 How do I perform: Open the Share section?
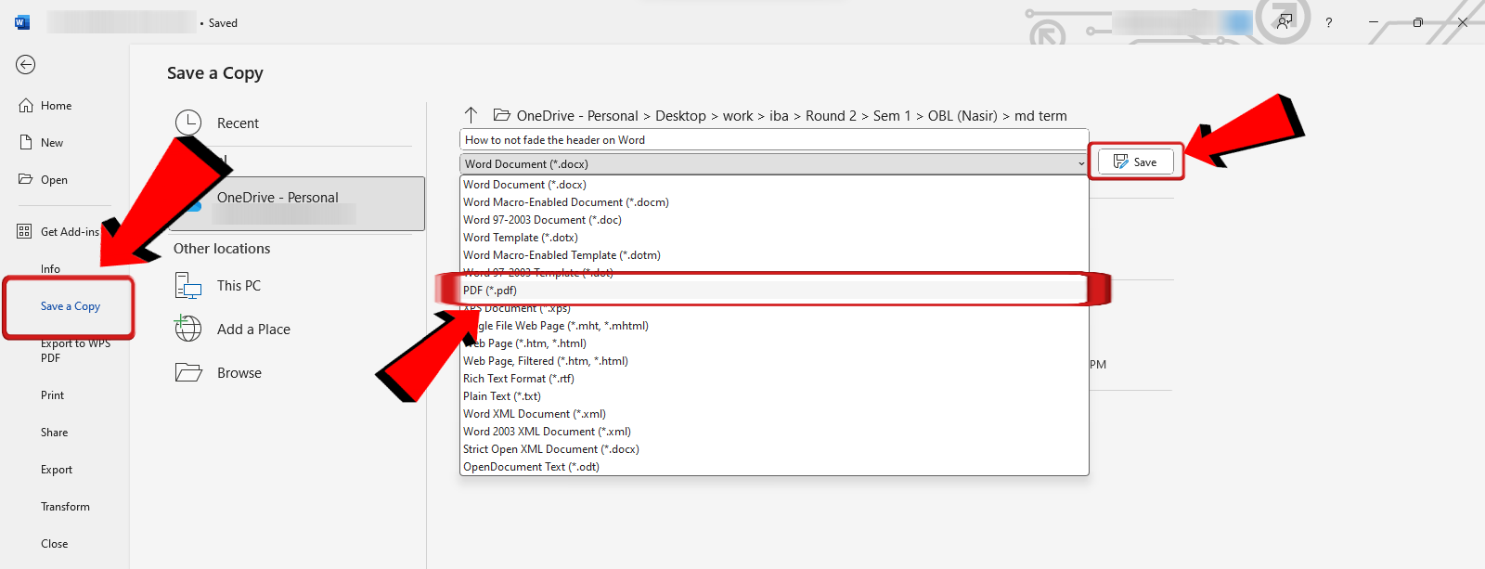[54, 433]
